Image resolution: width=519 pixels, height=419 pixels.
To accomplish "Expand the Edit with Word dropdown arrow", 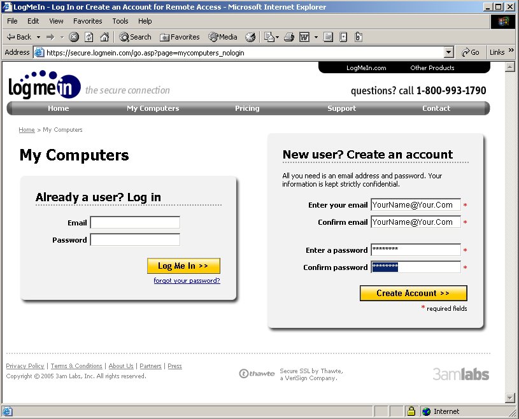I will click(316, 37).
